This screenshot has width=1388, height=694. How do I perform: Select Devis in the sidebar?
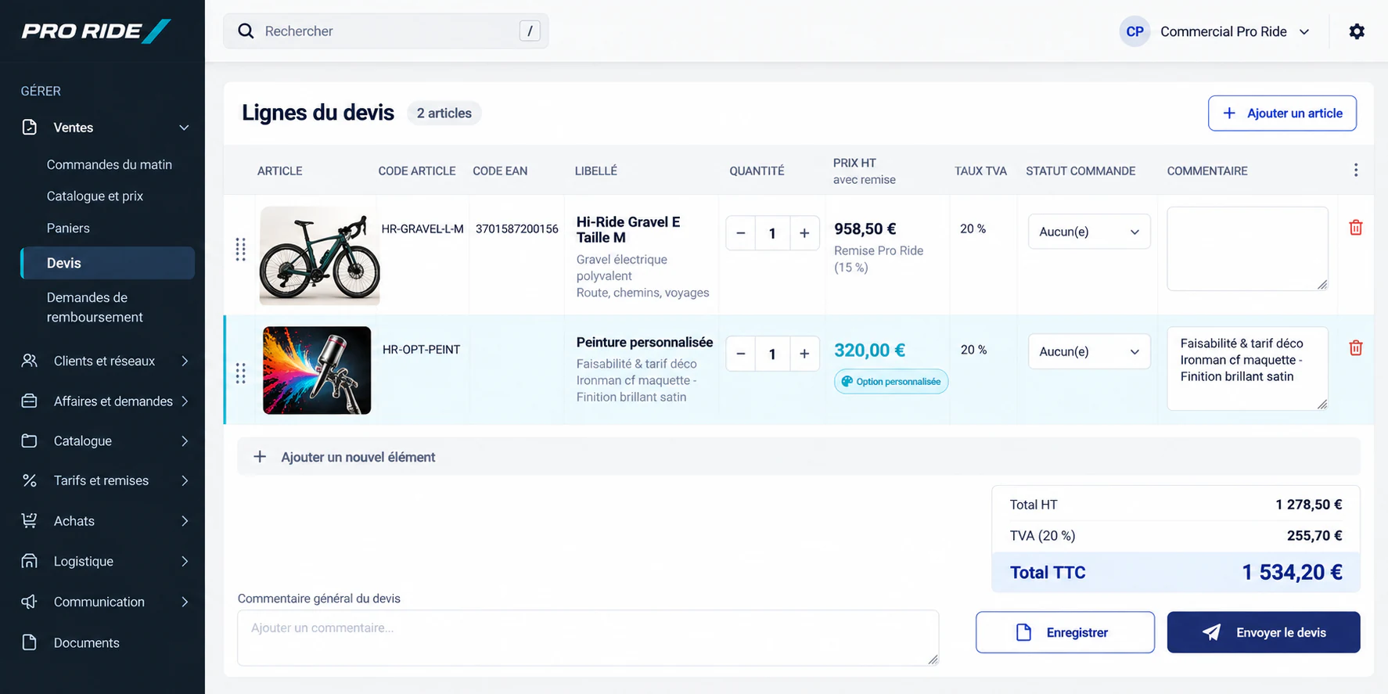(x=107, y=263)
